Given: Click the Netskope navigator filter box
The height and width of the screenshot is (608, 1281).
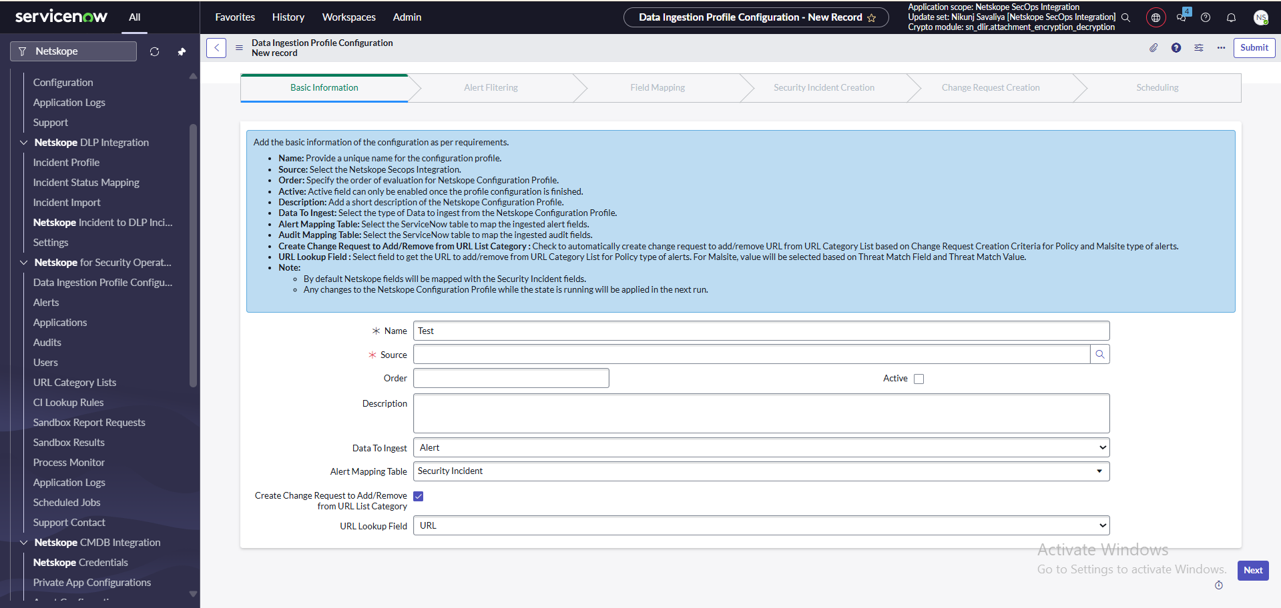Looking at the screenshot, I should 73,51.
